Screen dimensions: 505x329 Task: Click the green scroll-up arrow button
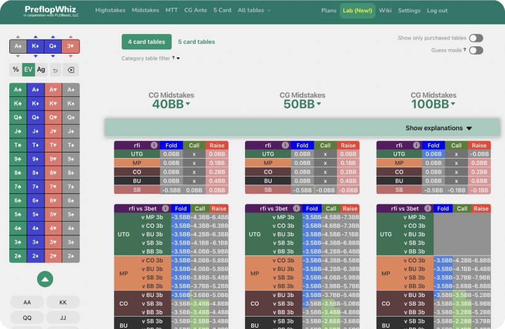click(x=44, y=279)
